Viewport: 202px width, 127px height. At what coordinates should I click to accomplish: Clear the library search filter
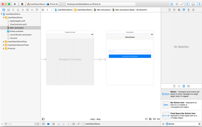pos(199,124)
